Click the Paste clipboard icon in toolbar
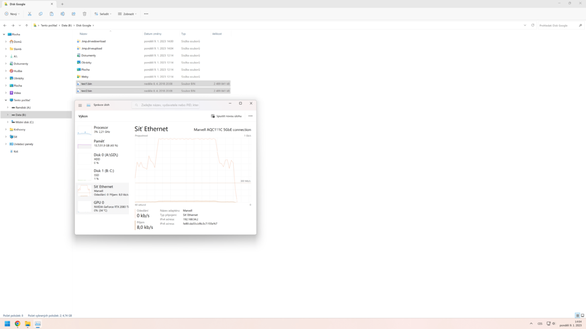The height and width of the screenshot is (329, 586). coord(52,14)
